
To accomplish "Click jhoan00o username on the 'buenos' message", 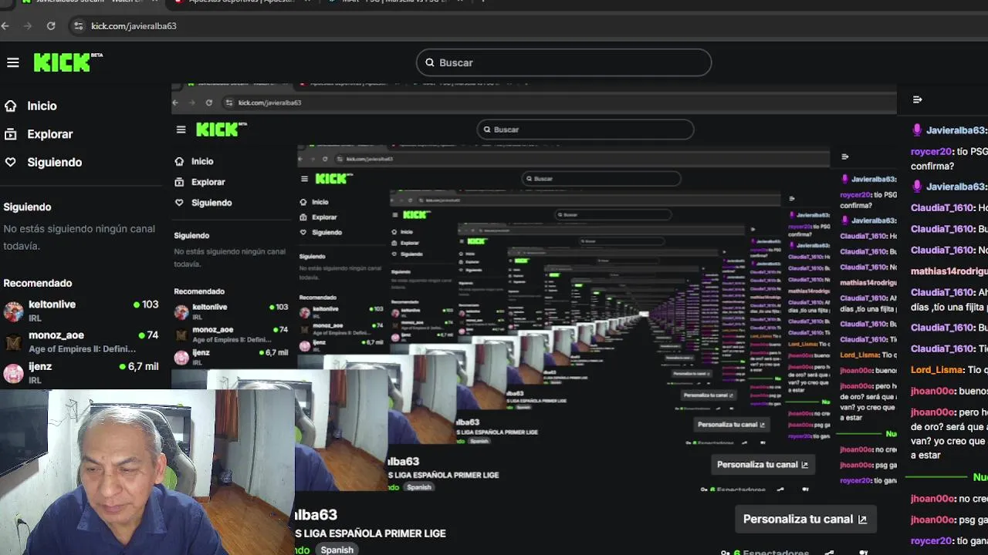I will click(x=932, y=391).
